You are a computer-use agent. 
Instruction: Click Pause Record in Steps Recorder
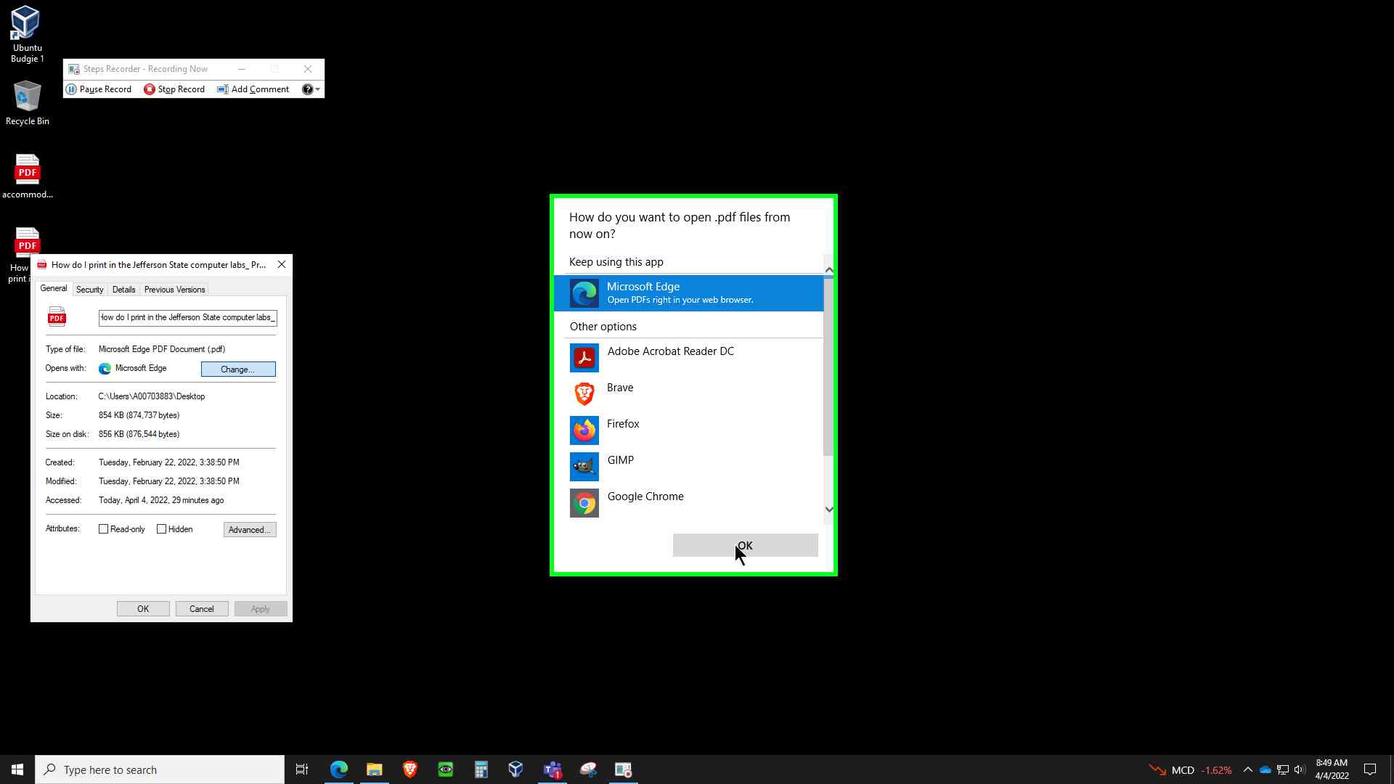click(x=99, y=89)
